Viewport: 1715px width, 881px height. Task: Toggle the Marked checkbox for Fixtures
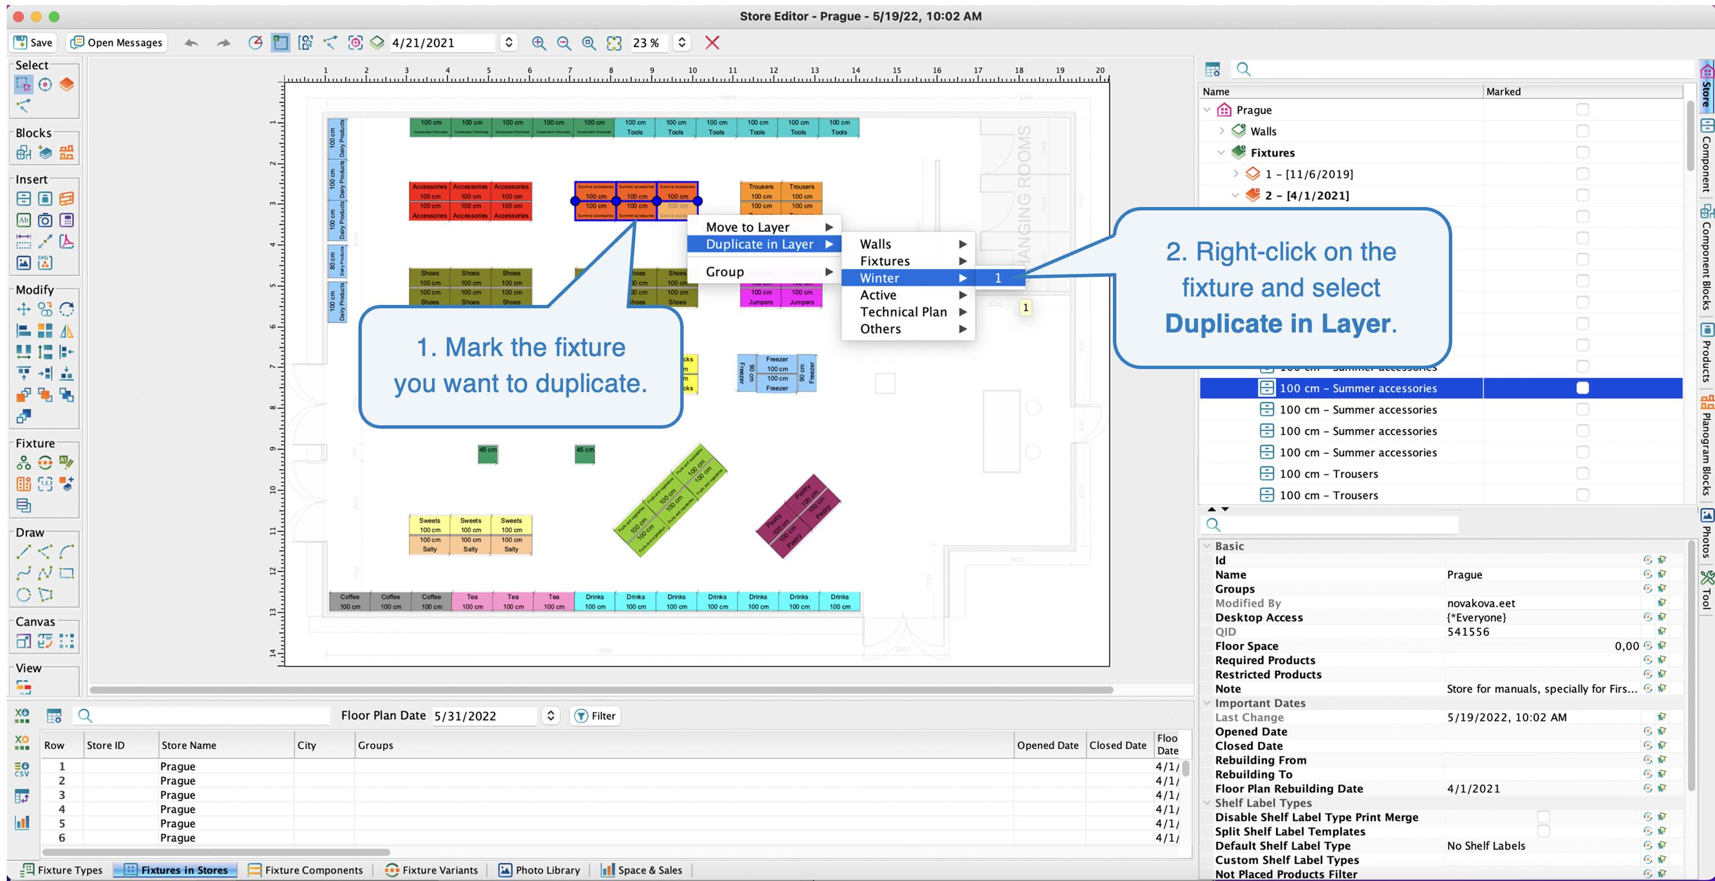pos(1583,152)
